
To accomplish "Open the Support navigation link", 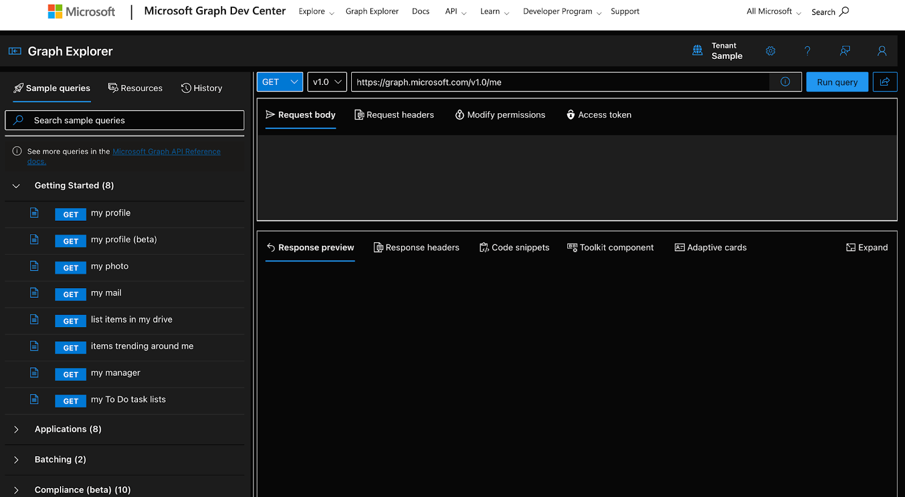I will [625, 11].
